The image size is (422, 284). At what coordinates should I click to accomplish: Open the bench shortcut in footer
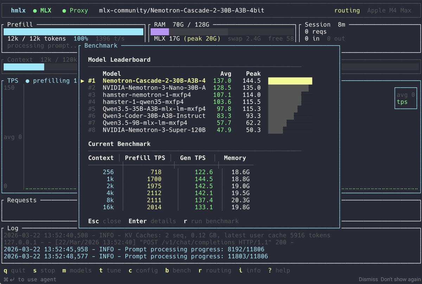(x=178, y=271)
